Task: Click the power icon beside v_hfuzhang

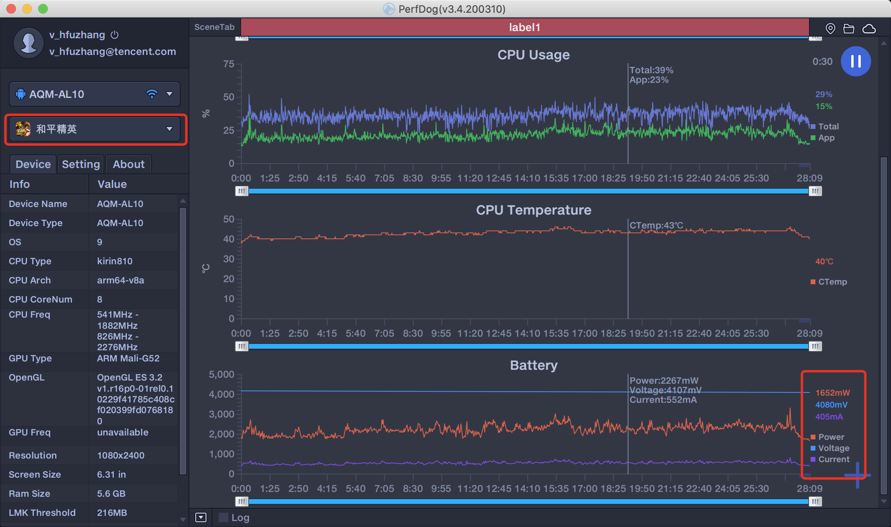Action: coord(115,35)
